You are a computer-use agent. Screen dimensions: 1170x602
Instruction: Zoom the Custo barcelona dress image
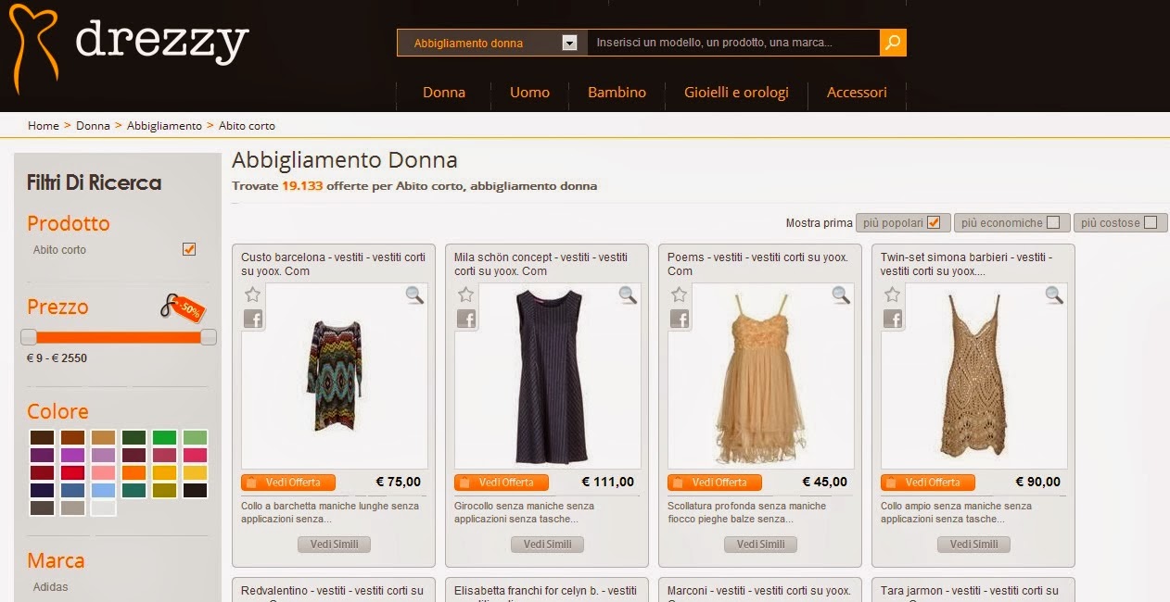pyautogui.click(x=414, y=295)
